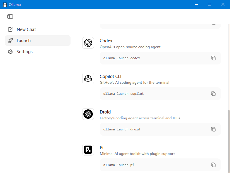The height and width of the screenshot is (173, 230).
Task: Click the Droid logo icon
Action: click(x=88, y=114)
